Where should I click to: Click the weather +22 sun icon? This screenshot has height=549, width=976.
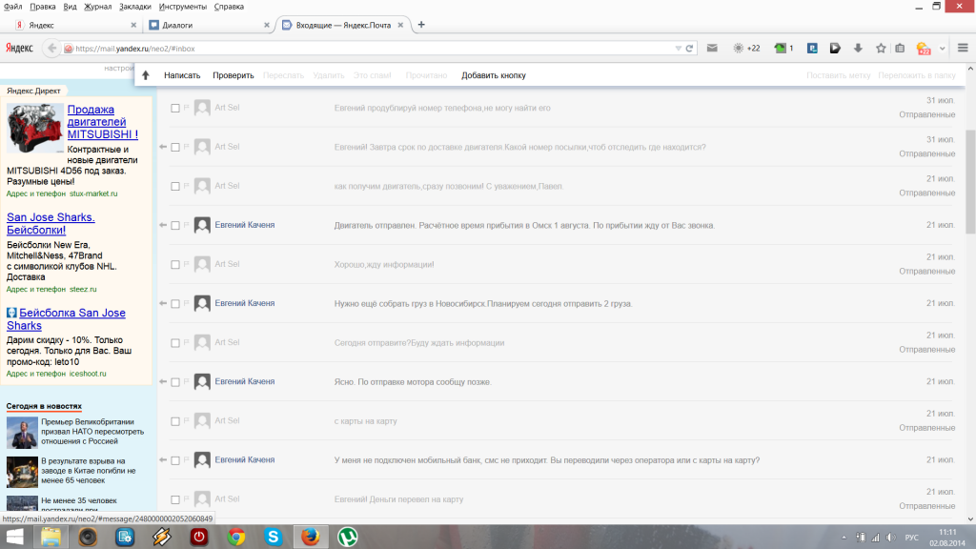(x=739, y=48)
